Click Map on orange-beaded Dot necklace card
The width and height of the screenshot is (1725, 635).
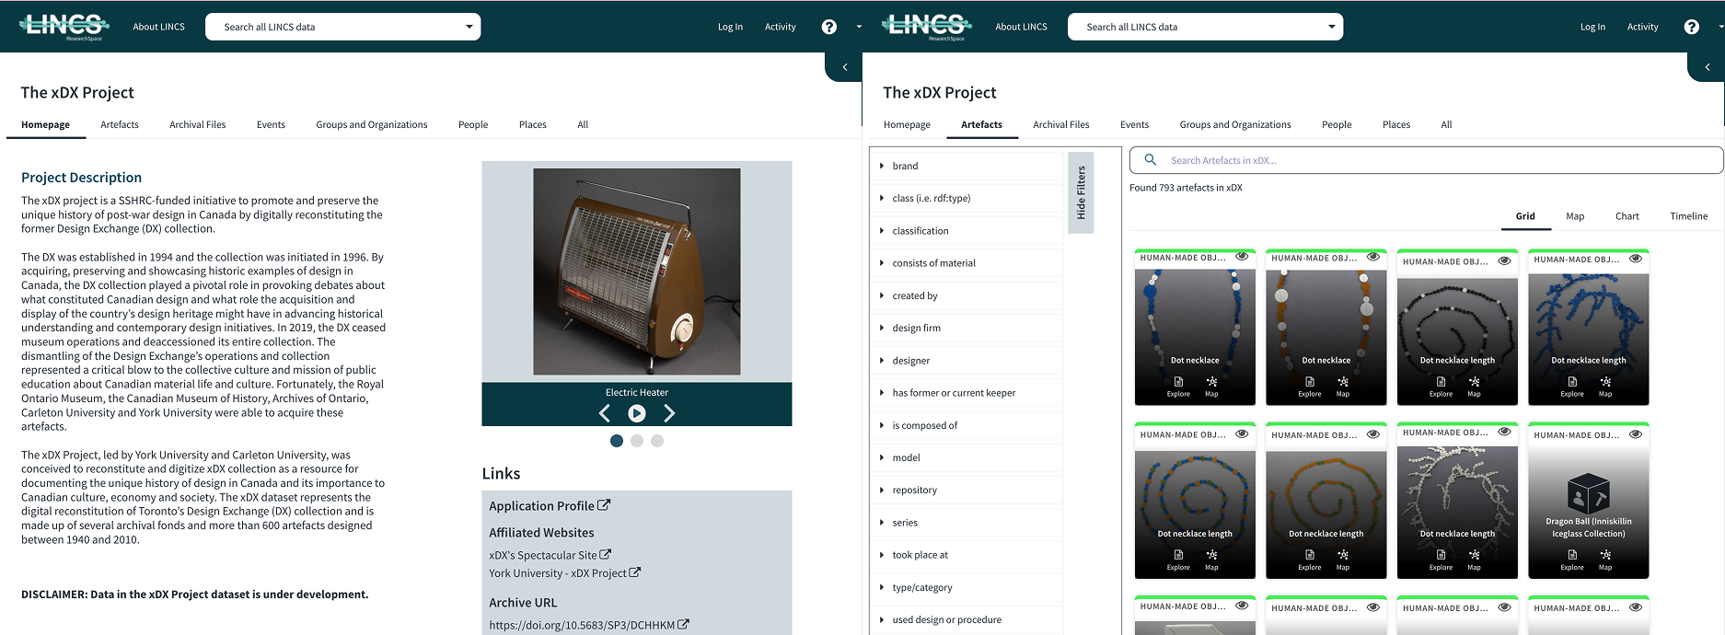1343,386
